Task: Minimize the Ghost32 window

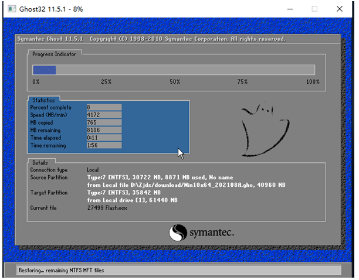Action: 289,9
